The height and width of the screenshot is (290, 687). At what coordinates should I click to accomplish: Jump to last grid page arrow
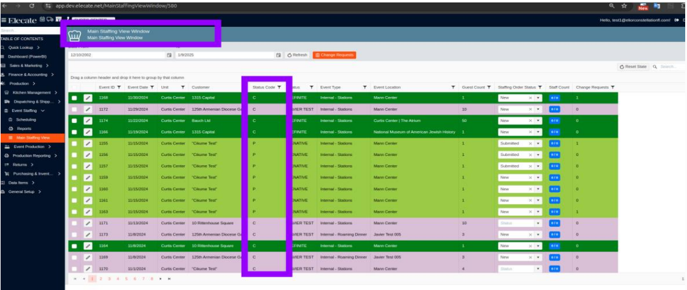coord(169,278)
